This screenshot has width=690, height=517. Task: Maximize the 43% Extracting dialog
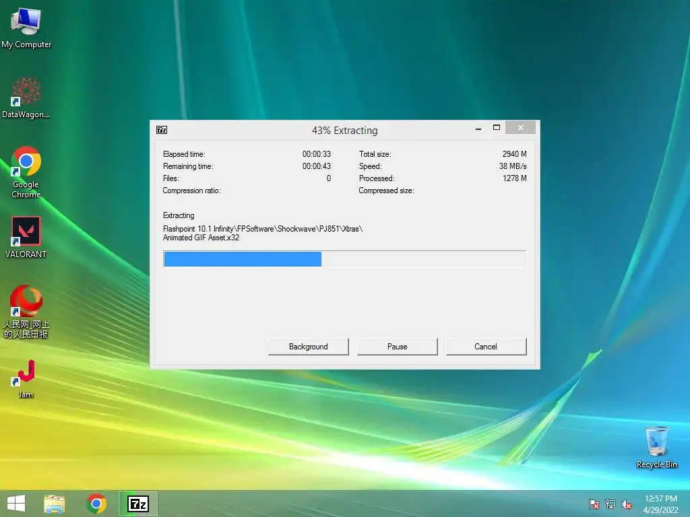(x=497, y=127)
